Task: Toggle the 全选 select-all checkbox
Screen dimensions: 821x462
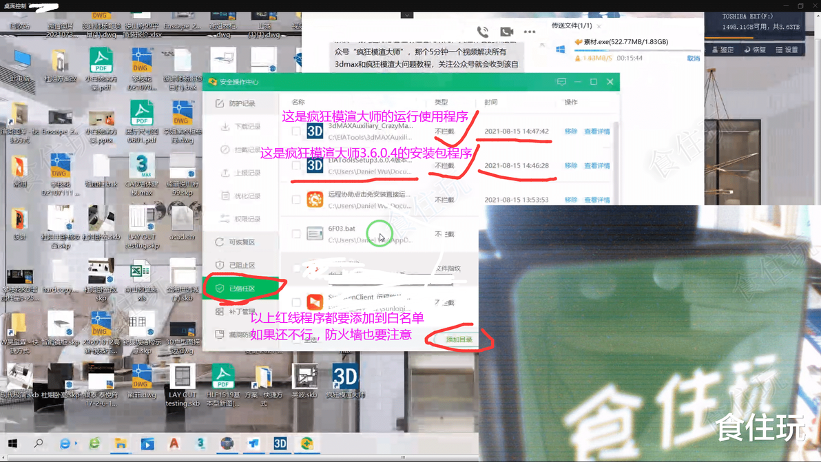Action: [x=297, y=339]
